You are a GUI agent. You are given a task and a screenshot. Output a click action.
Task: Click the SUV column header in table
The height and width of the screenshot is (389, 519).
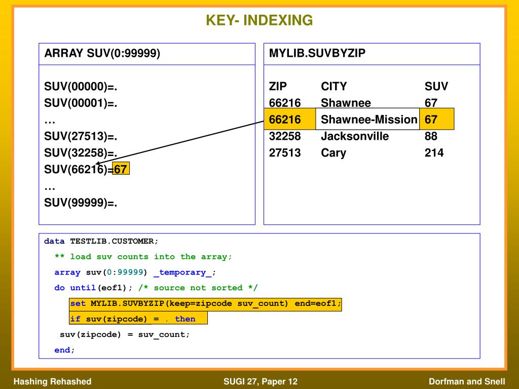click(436, 86)
